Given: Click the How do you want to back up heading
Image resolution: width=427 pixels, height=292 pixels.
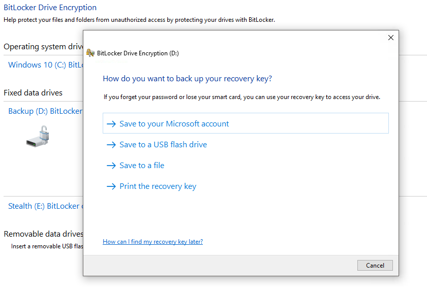Looking at the screenshot, I should 188,79.
